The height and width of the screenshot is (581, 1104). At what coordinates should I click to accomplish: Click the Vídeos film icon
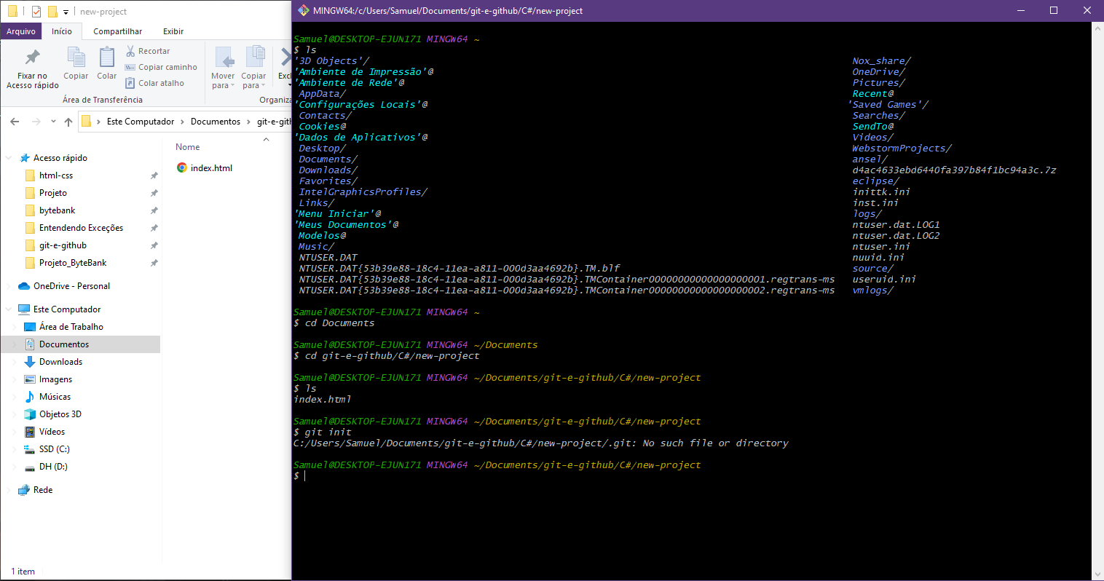click(x=30, y=432)
